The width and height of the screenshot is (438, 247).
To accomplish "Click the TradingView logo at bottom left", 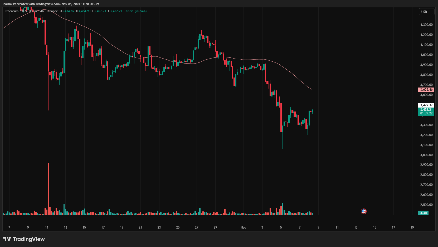I will point(24,239).
